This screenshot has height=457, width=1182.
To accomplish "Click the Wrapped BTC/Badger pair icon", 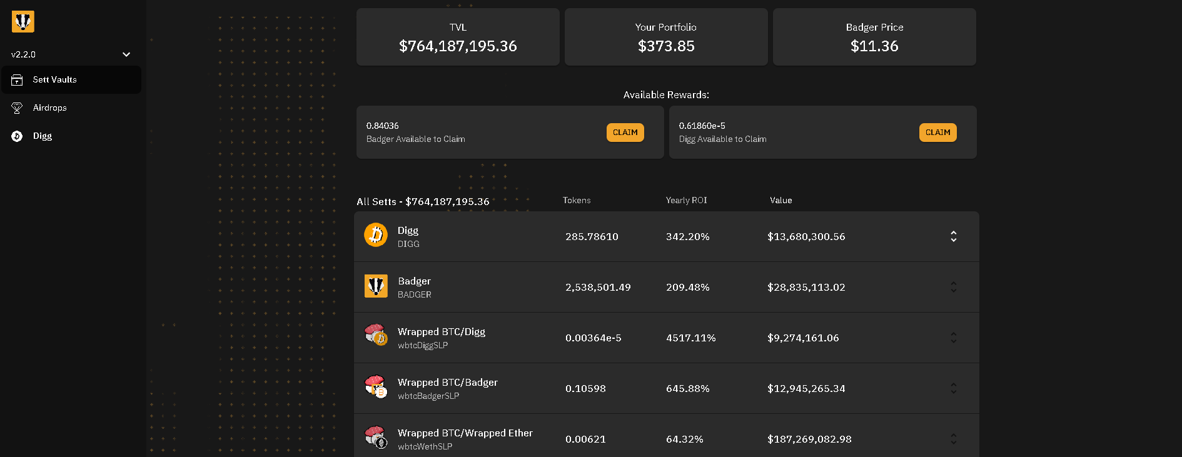I will point(376,386).
